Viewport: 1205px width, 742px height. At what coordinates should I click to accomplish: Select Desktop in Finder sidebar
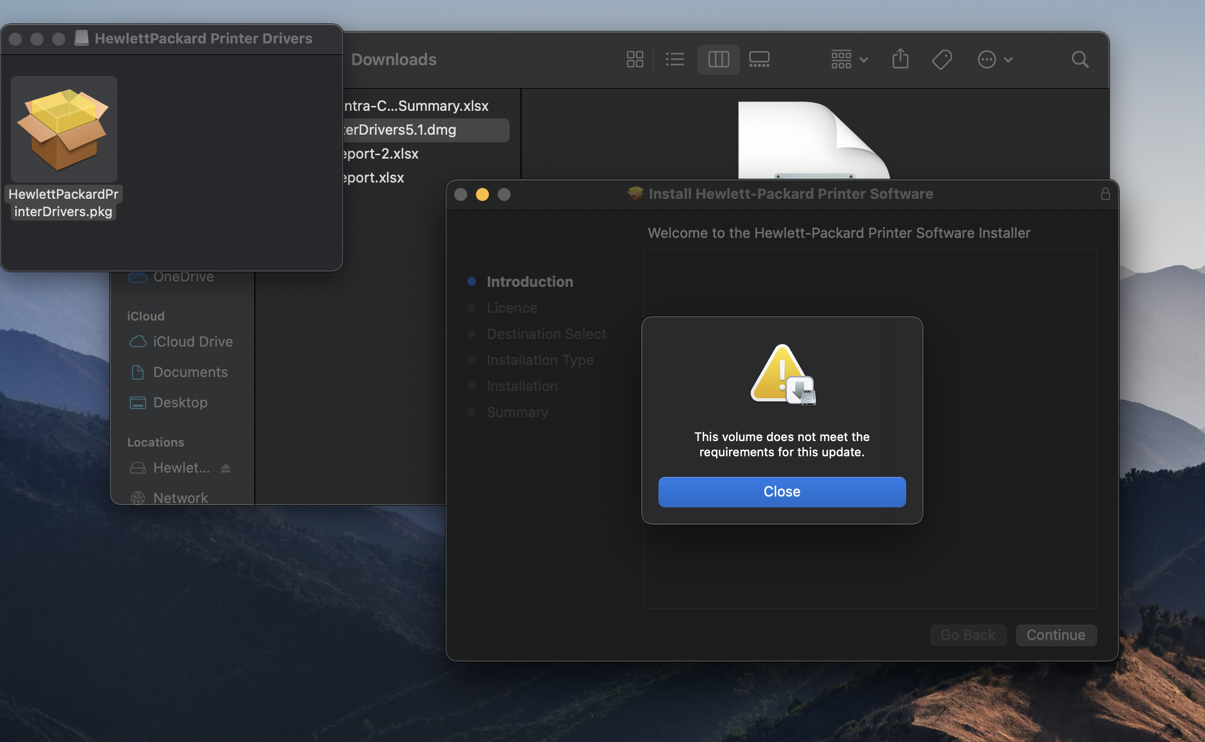tap(180, 403)
